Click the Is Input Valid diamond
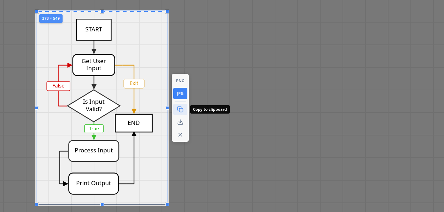The image size is (444, 212). (x=93, y=105)
